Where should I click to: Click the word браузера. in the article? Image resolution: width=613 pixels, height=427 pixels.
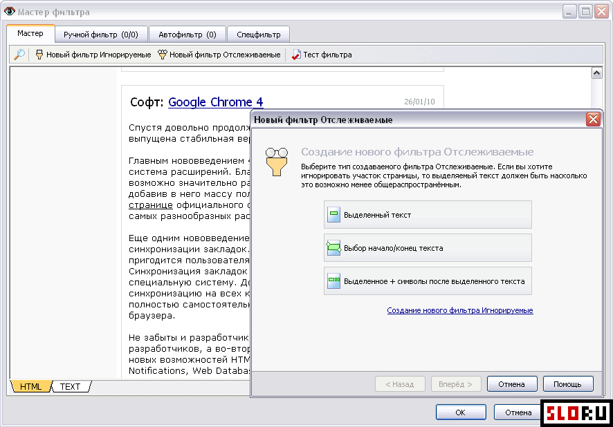(152, 315)
